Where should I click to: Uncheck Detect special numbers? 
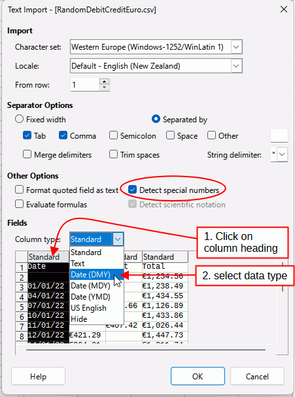click(132, 190)
